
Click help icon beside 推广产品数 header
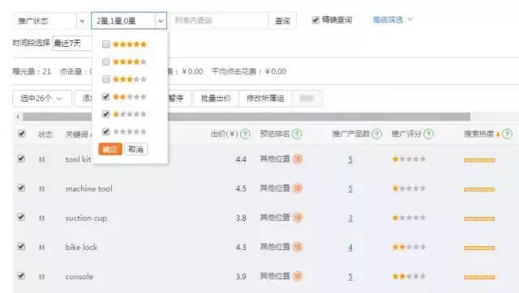coord(376,134)
